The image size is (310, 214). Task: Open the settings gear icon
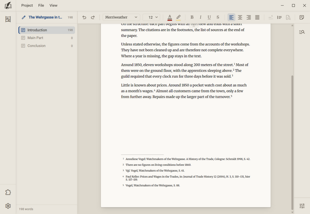point(8,206)
